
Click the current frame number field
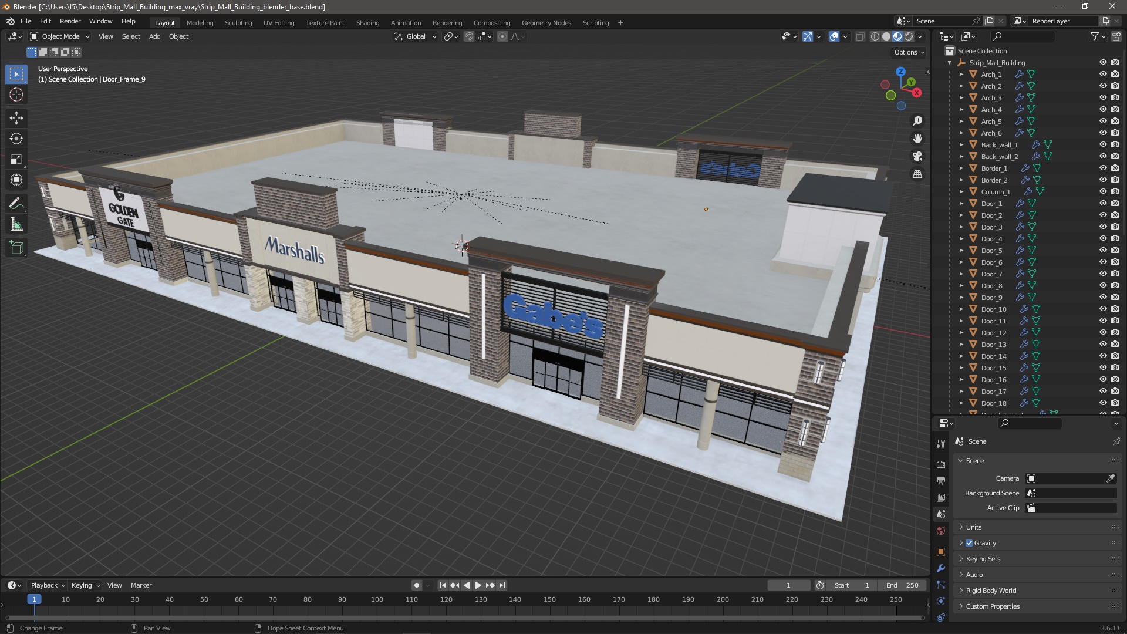(788, 585)
